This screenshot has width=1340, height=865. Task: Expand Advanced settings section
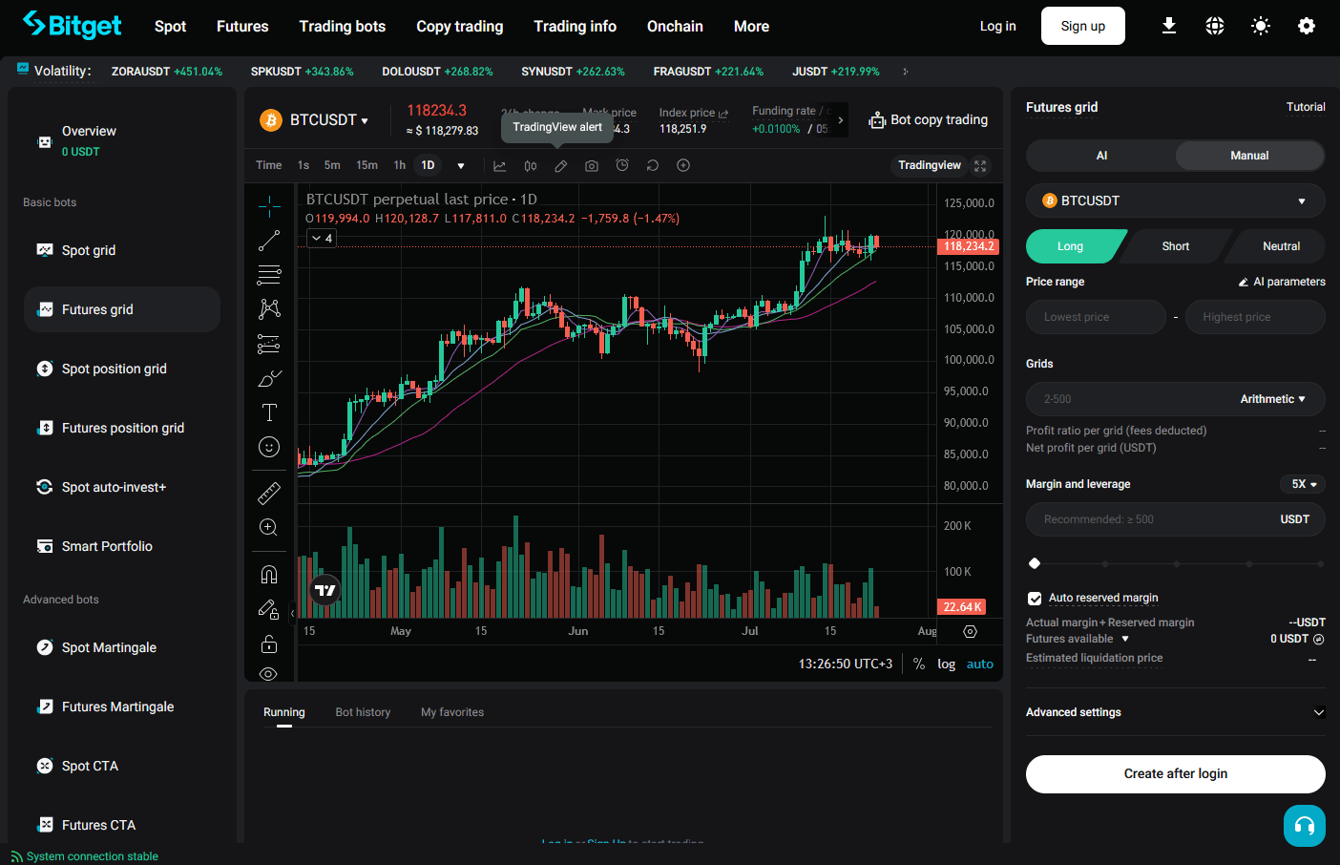click(1175, 712)
